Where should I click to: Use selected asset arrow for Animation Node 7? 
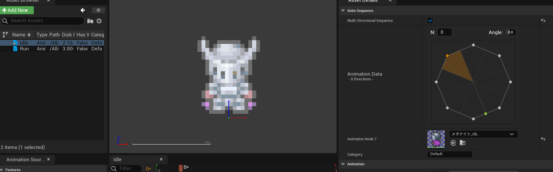tap(453, 143)
